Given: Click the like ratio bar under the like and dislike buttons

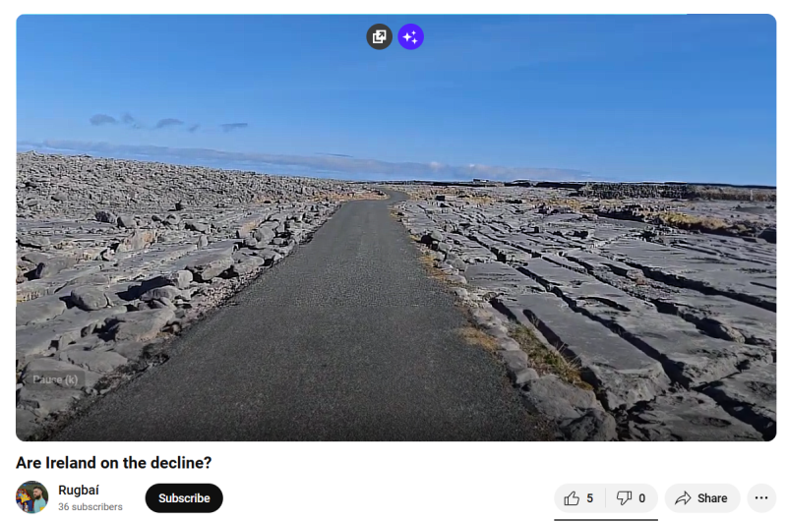Looking at the screenshot, I should (606, 519).
